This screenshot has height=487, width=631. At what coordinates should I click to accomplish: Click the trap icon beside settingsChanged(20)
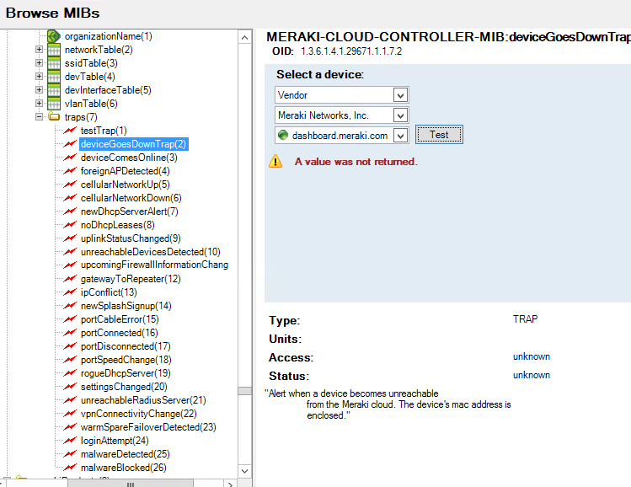click(70, 387)
